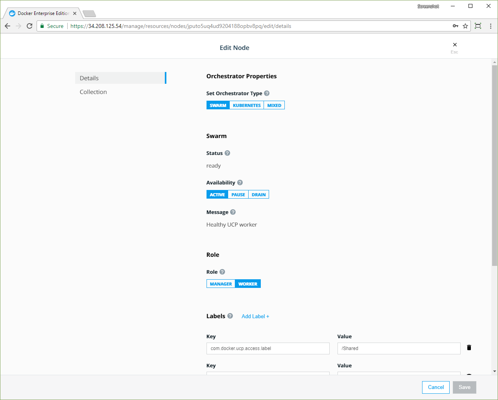Open the Collection section in sidebar

pos(93,92)
